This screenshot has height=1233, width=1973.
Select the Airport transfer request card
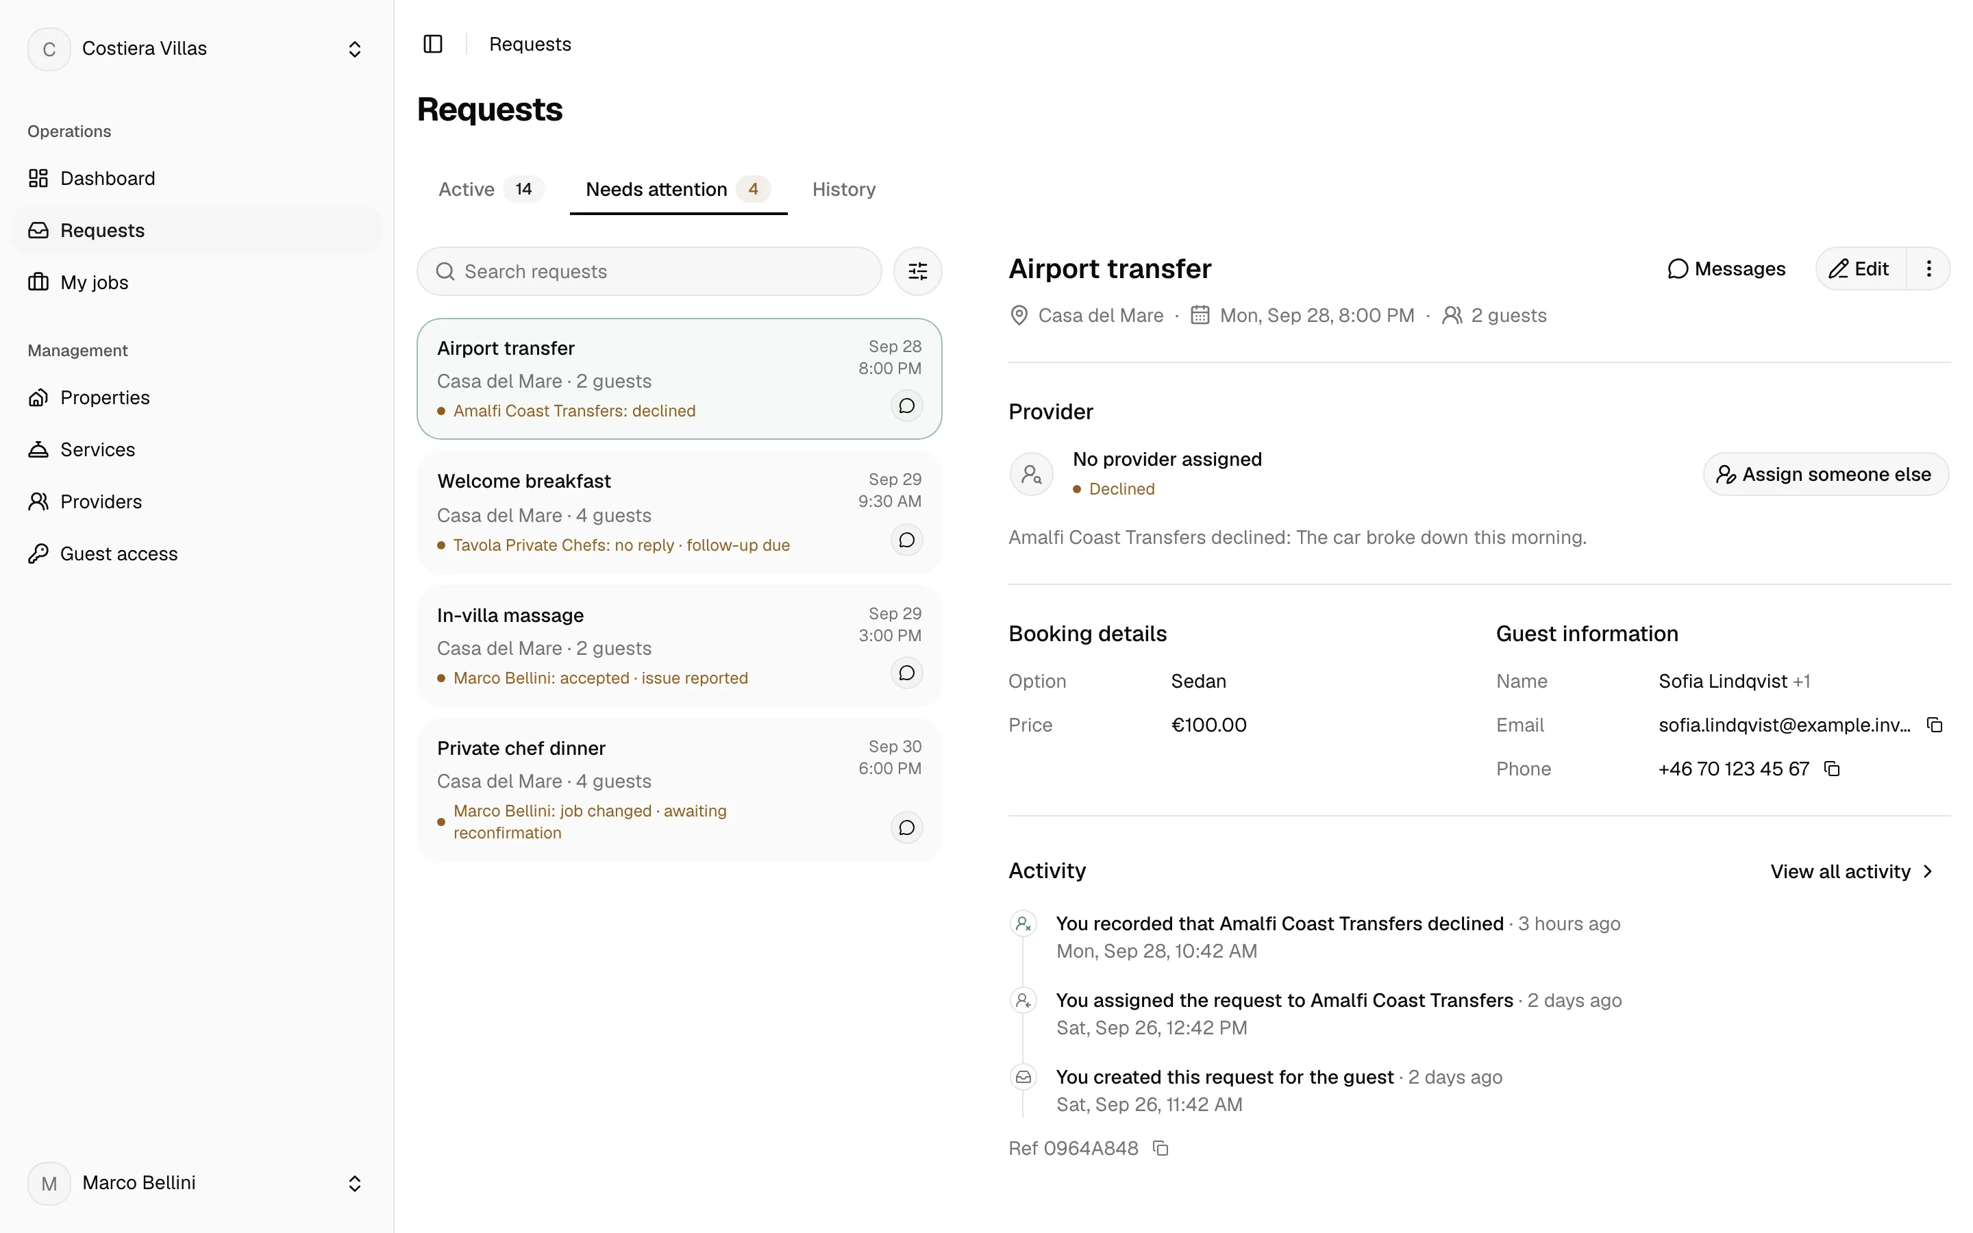click(679, 379)
